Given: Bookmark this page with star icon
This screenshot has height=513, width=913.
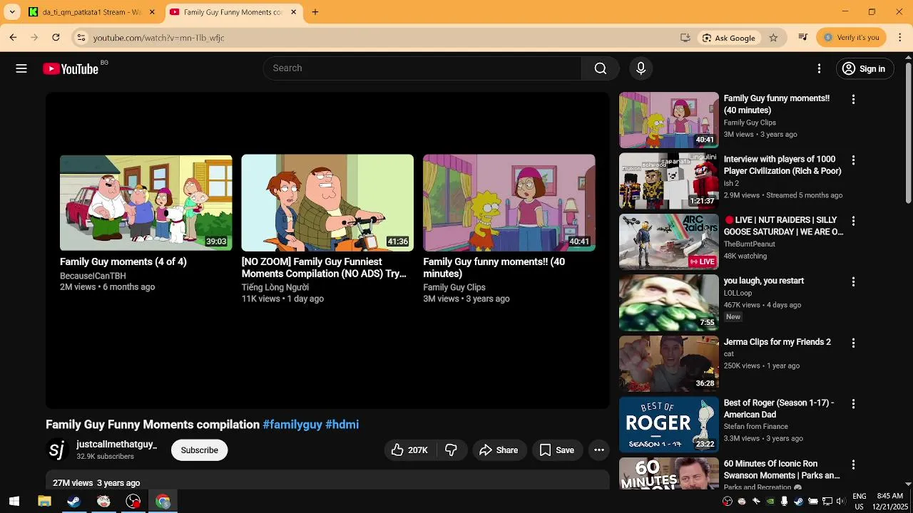Looking at the screenshot, I should [x=773, y=38].
